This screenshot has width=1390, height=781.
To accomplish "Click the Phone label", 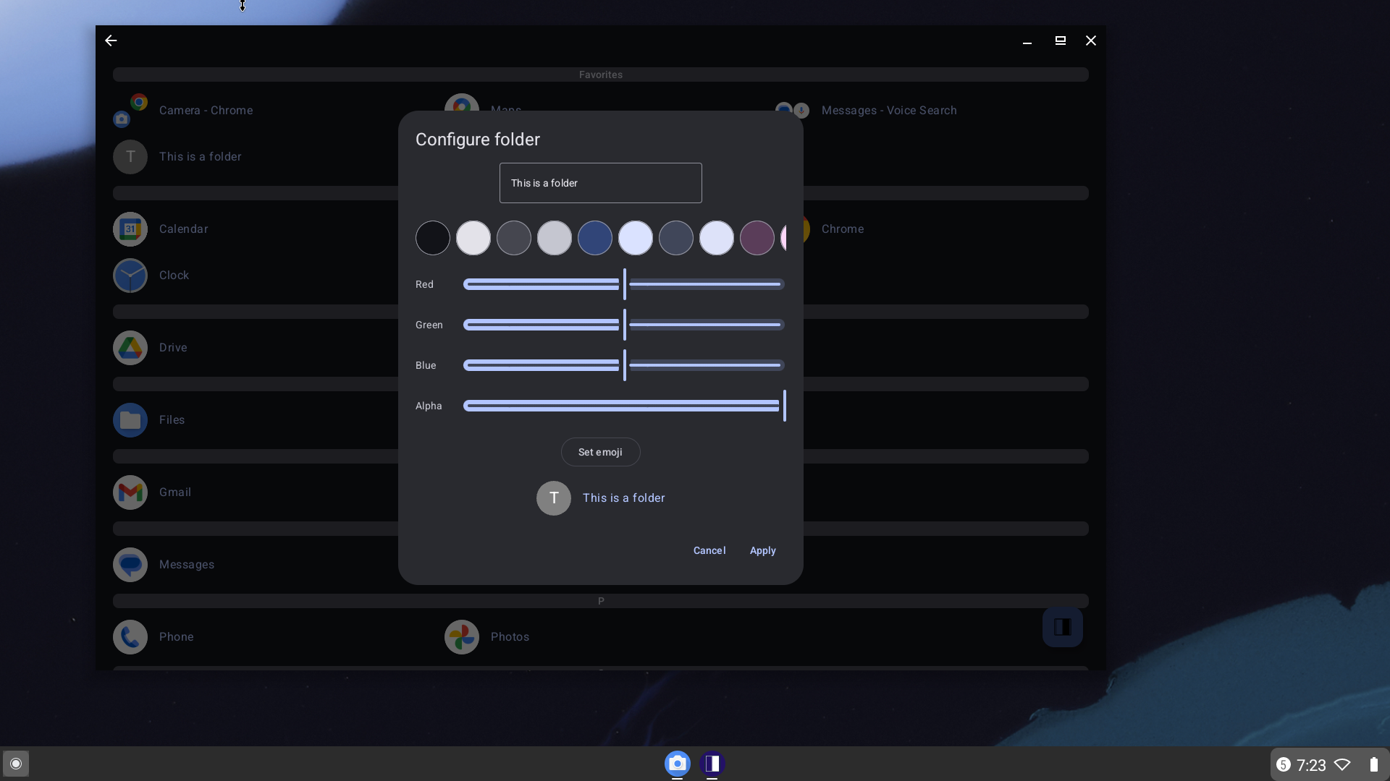I will (x=177, y=637).
